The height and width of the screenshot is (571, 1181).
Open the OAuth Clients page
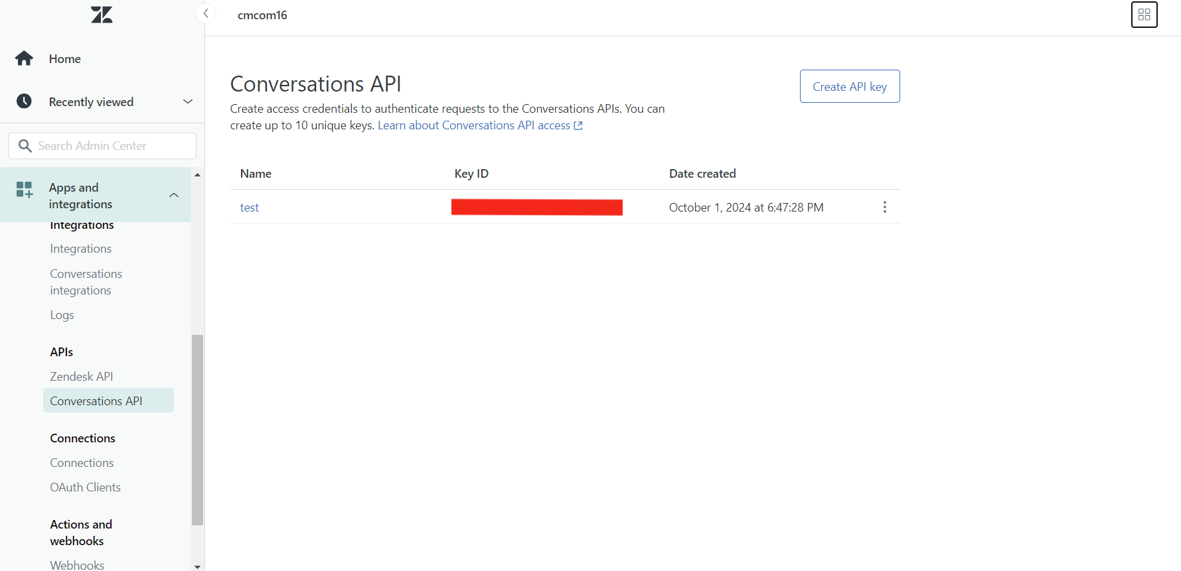pyautogui.click(x=85, y=487)
